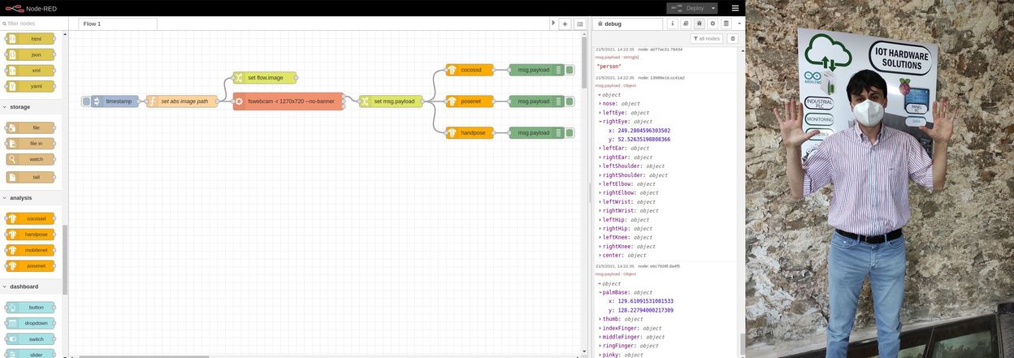The image size is (1014, 358).
Task: Open configuration nodes gear icon
Action: click(x=713, y=24)
